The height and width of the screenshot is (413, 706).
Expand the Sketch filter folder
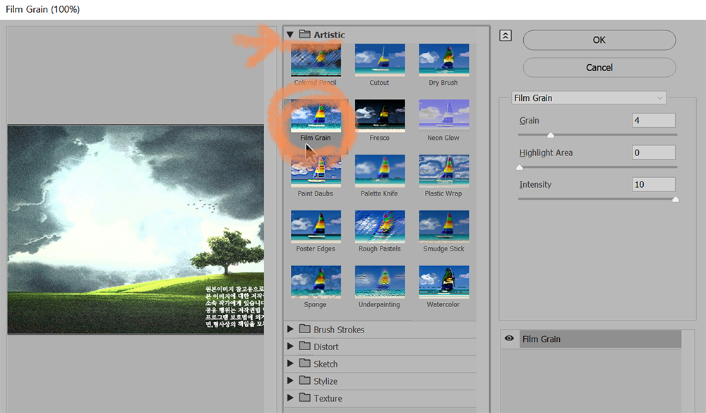point(290,364)
